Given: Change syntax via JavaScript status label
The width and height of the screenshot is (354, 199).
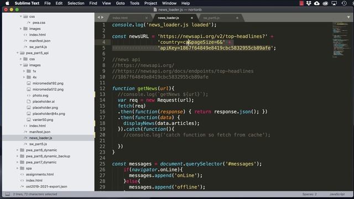Looking at the screenshot, I should pos(337,194).
